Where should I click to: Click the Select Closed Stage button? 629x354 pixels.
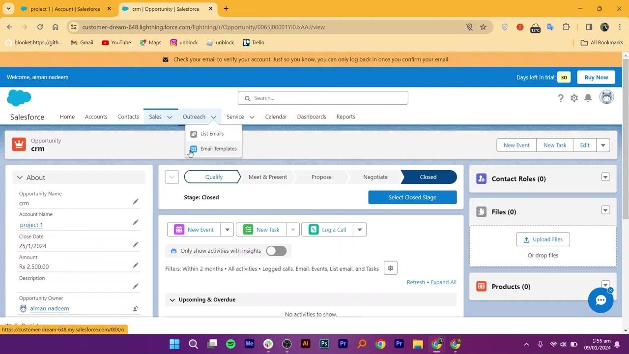(412, 197)
